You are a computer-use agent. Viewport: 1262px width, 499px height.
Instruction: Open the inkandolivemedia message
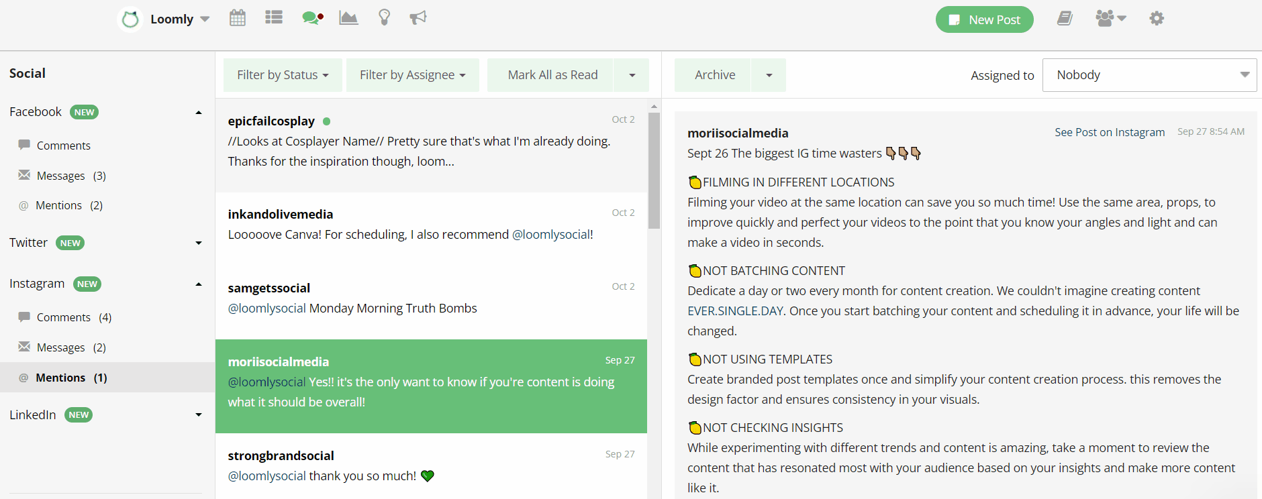[x=431, y=229]
